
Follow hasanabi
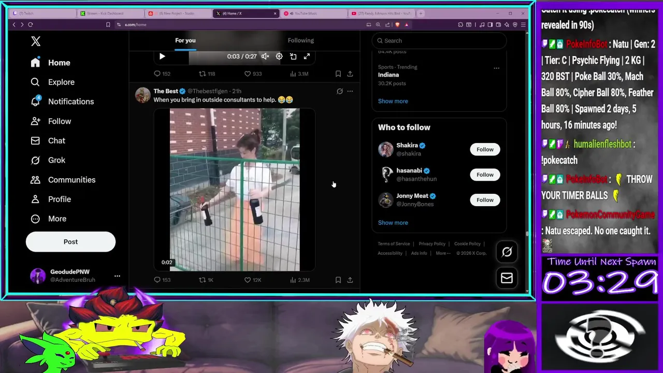pyautogui.click(x=485, y=175)
